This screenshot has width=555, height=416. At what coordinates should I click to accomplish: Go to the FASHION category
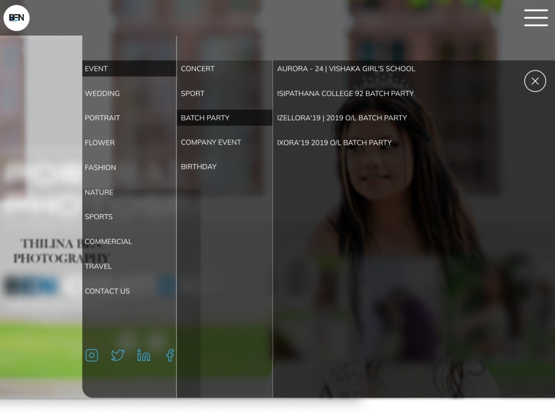[x=100, y=168]
